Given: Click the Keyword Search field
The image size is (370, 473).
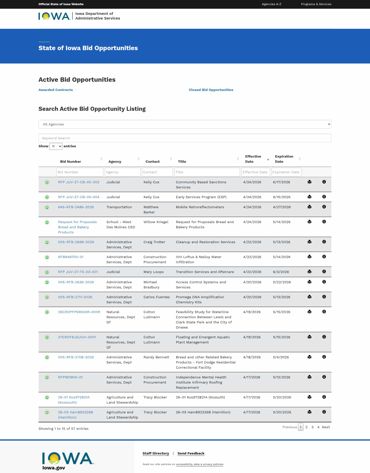Looking at the screenshot, I should 185,138.
